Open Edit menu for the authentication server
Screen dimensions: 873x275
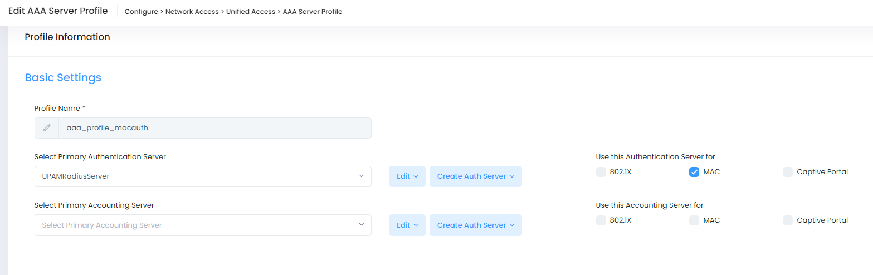407,176
